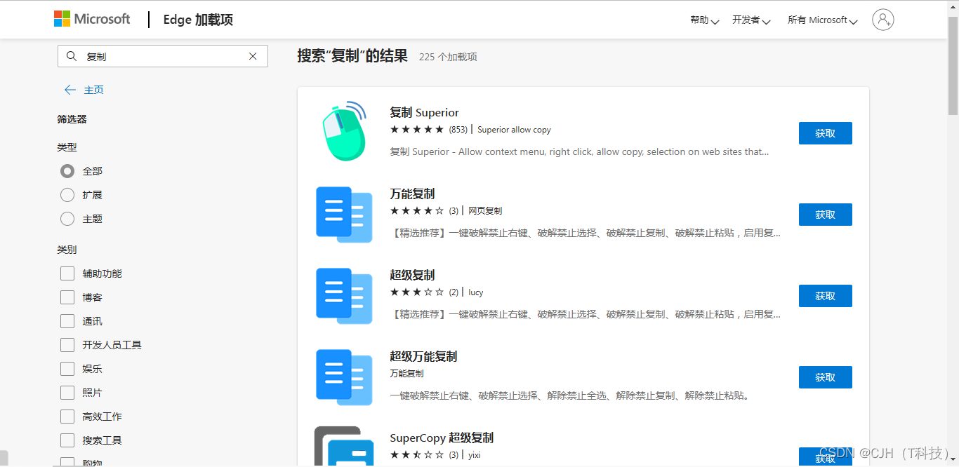Click the search magnifier icon

(71, 56)
